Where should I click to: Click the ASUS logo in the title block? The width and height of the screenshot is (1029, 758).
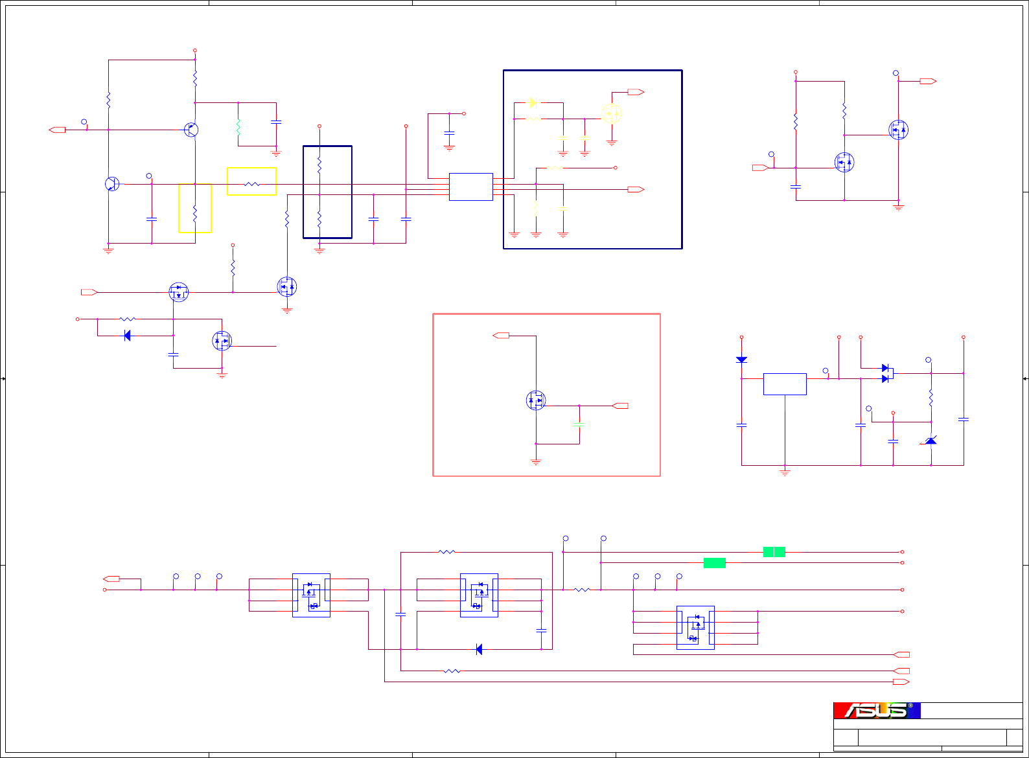(x=877, y=711)
